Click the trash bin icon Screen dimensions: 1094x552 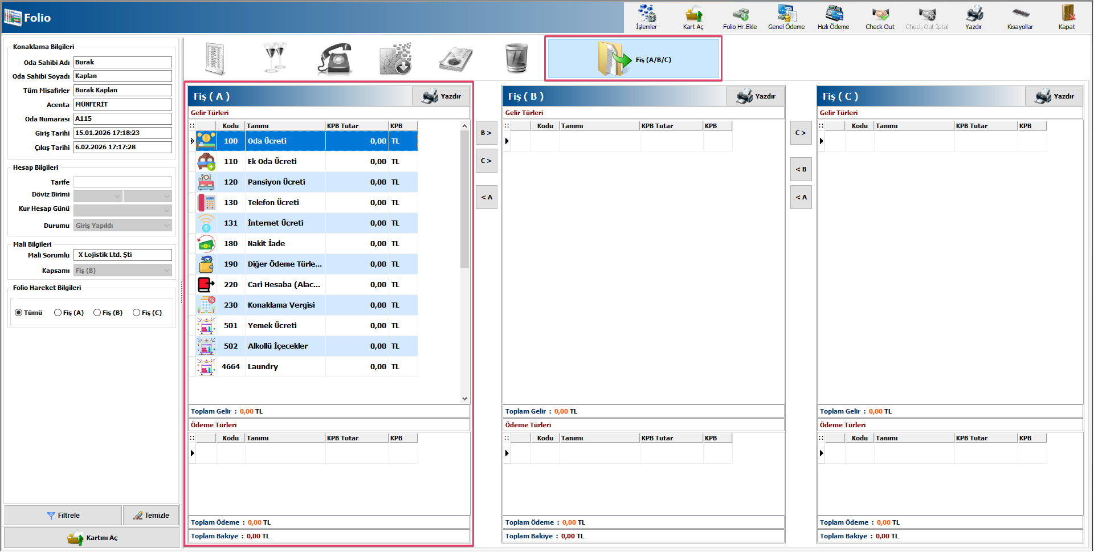coord(516,59)
